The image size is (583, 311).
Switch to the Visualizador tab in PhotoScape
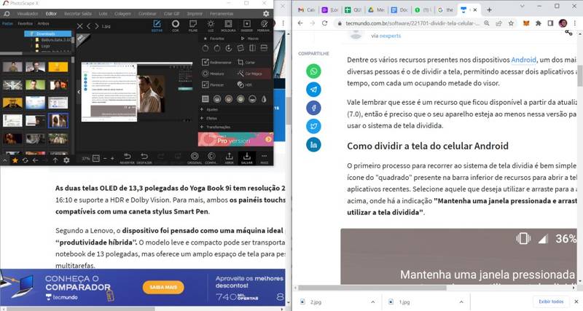(x=28, y=14)
